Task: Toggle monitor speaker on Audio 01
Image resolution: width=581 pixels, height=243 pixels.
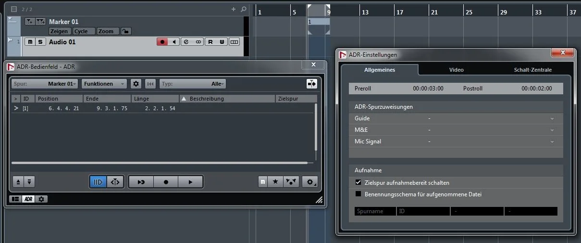Action: point(174,42)
